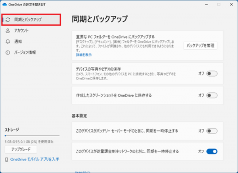Open the 通知 settings page
Screen dimensions: 238x173
[x=18, y=41]
